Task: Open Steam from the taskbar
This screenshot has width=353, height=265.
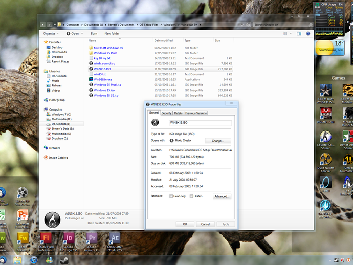Action: 64,260
